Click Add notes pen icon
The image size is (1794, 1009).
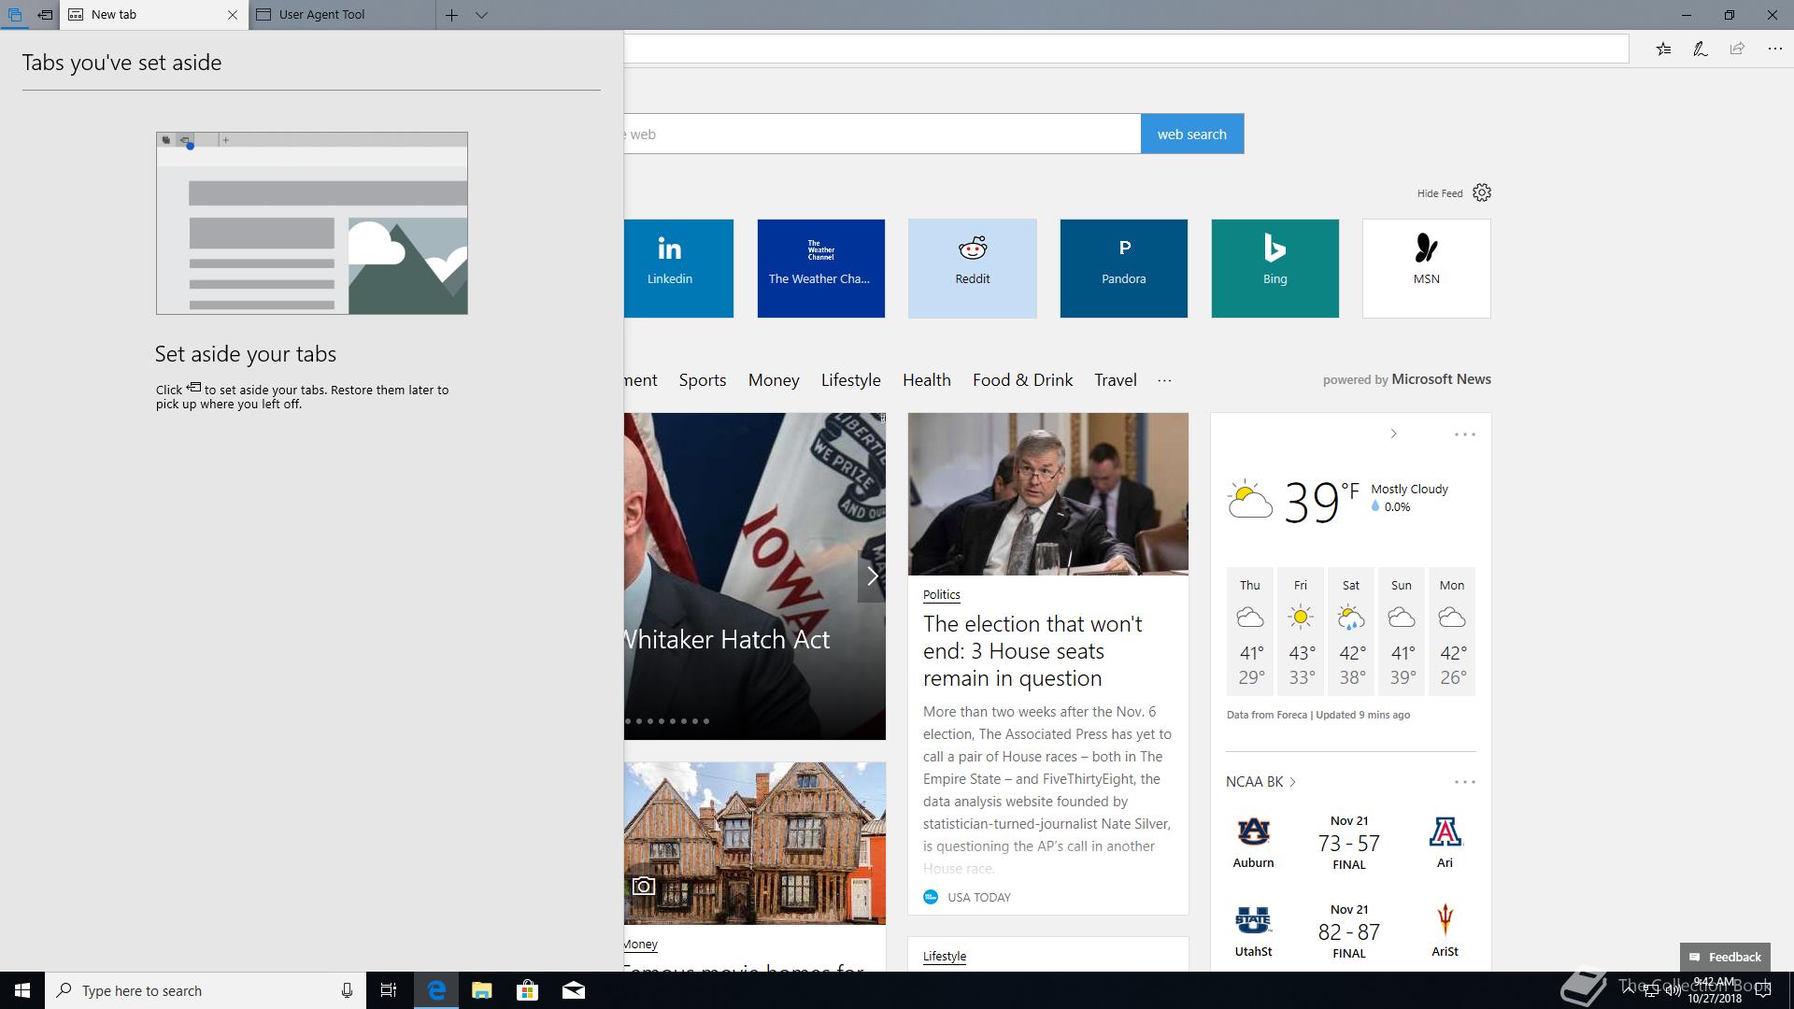coord(1701,49)
